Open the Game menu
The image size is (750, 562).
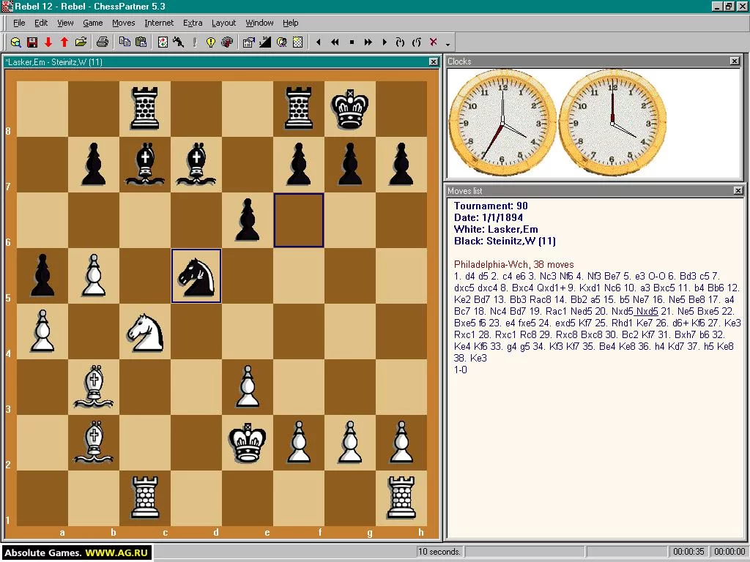pos(93,23)
